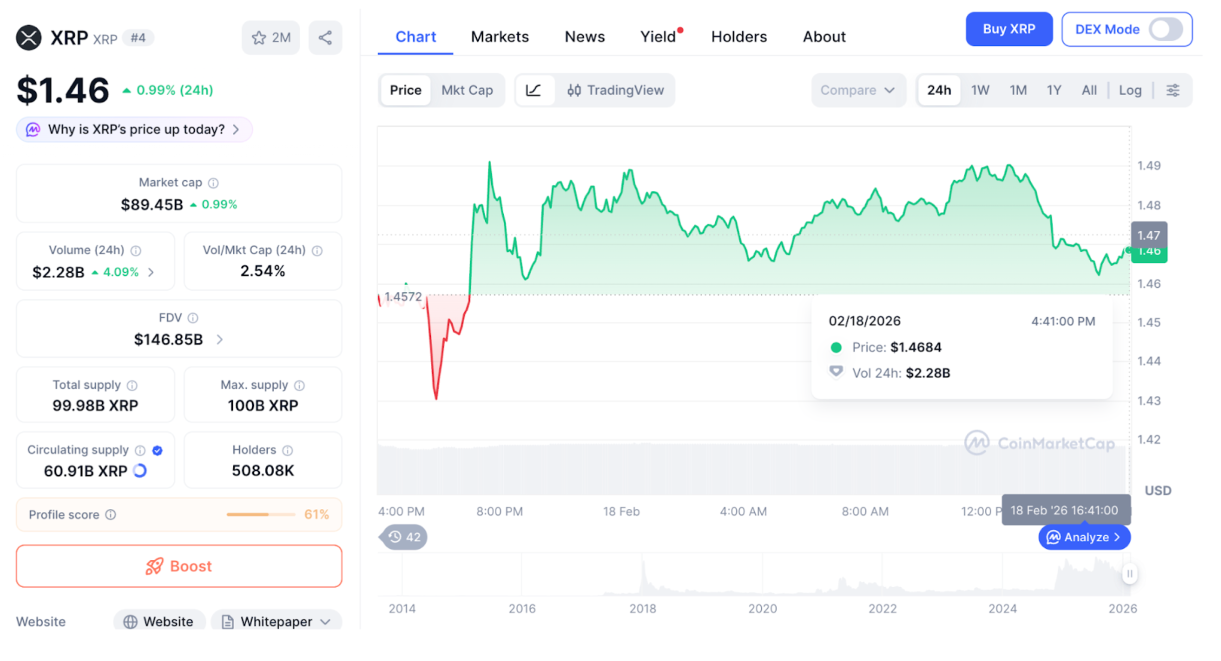Screen dimensions: 1221x661
Task: Open the official Website link
Action: [159, 621]
